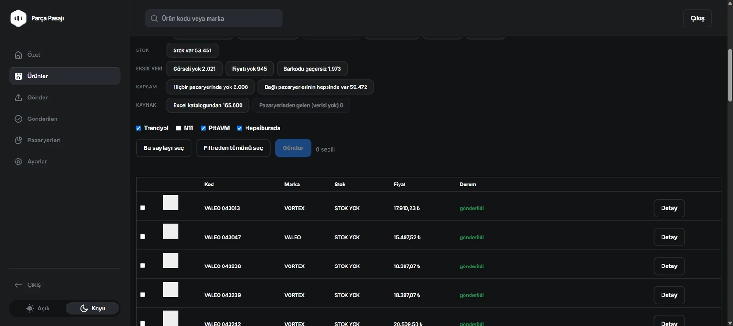Click the sidebar Çıkış arrow icon
This screenshot has height=326, width=733.
18,285
